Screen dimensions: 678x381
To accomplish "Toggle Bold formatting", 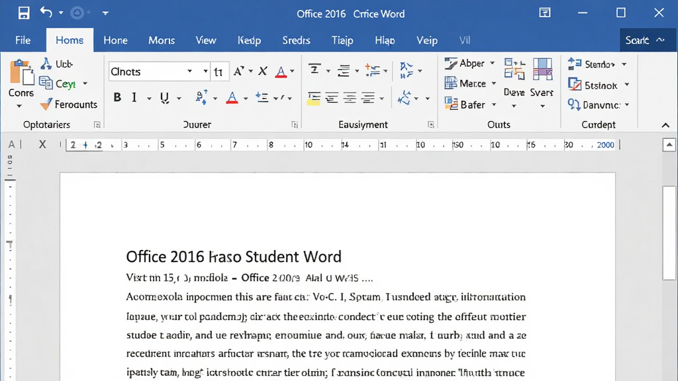I will click(117, 98).
